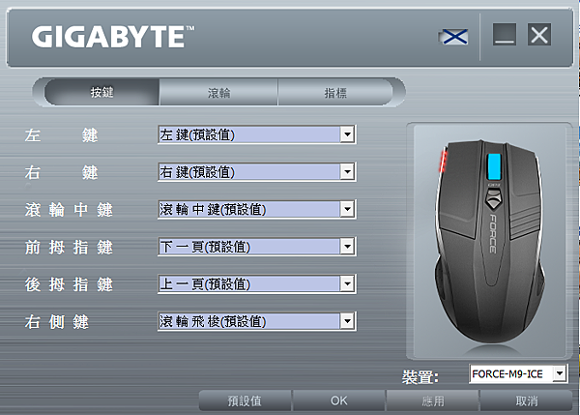580x415 pixels.
Task: Open the 上一頁(預設值) dropdown arrow
Action: point(347,284)
